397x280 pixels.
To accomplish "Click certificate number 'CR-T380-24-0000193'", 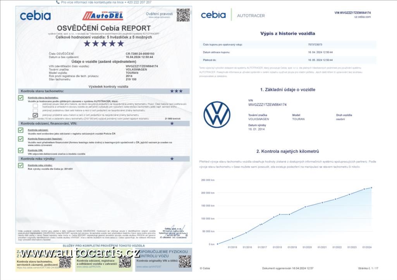I will coord(140,54).
